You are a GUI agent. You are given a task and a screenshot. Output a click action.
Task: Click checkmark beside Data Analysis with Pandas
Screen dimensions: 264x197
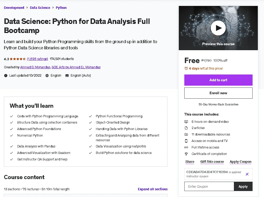11,146
